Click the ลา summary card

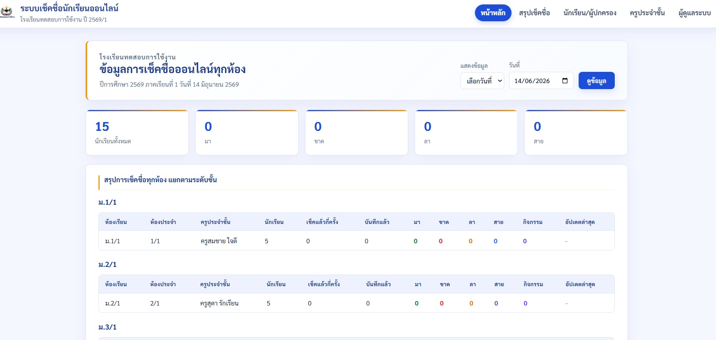[x=466, y=132]
